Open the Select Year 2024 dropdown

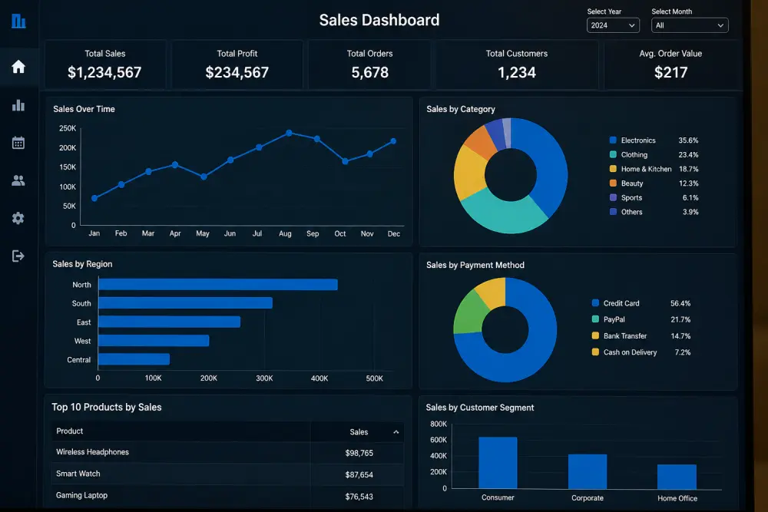(x=613, y=25)
